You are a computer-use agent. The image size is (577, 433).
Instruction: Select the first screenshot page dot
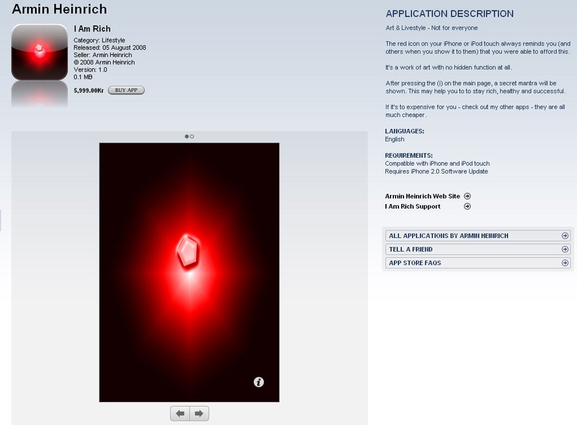tap(187, 136)
